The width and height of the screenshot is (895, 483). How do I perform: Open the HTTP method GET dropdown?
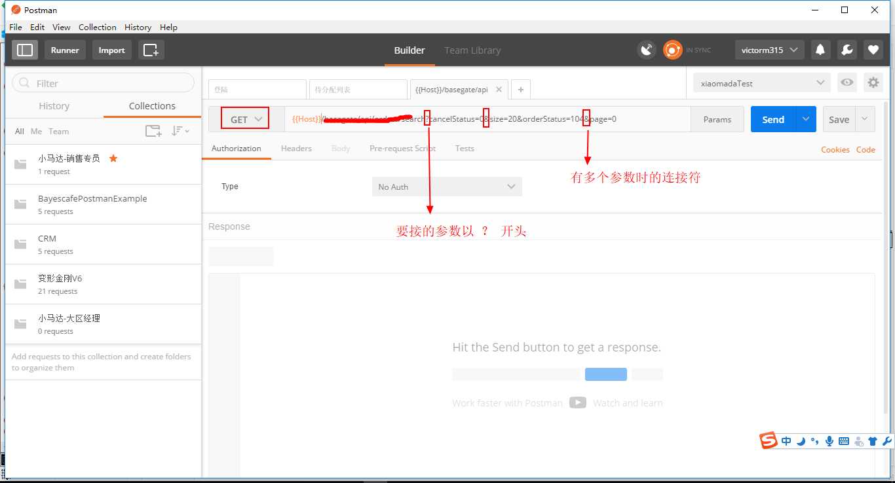click(x=245, y=119)
